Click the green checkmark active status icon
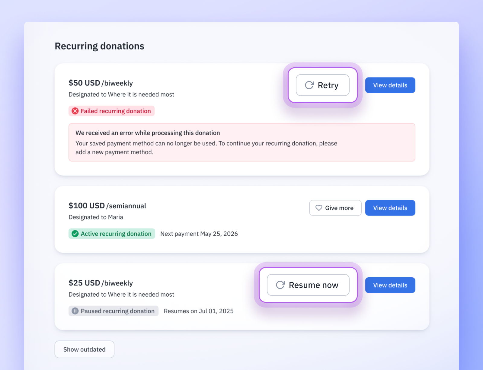 pyautogui.click(x=75, y=234)
